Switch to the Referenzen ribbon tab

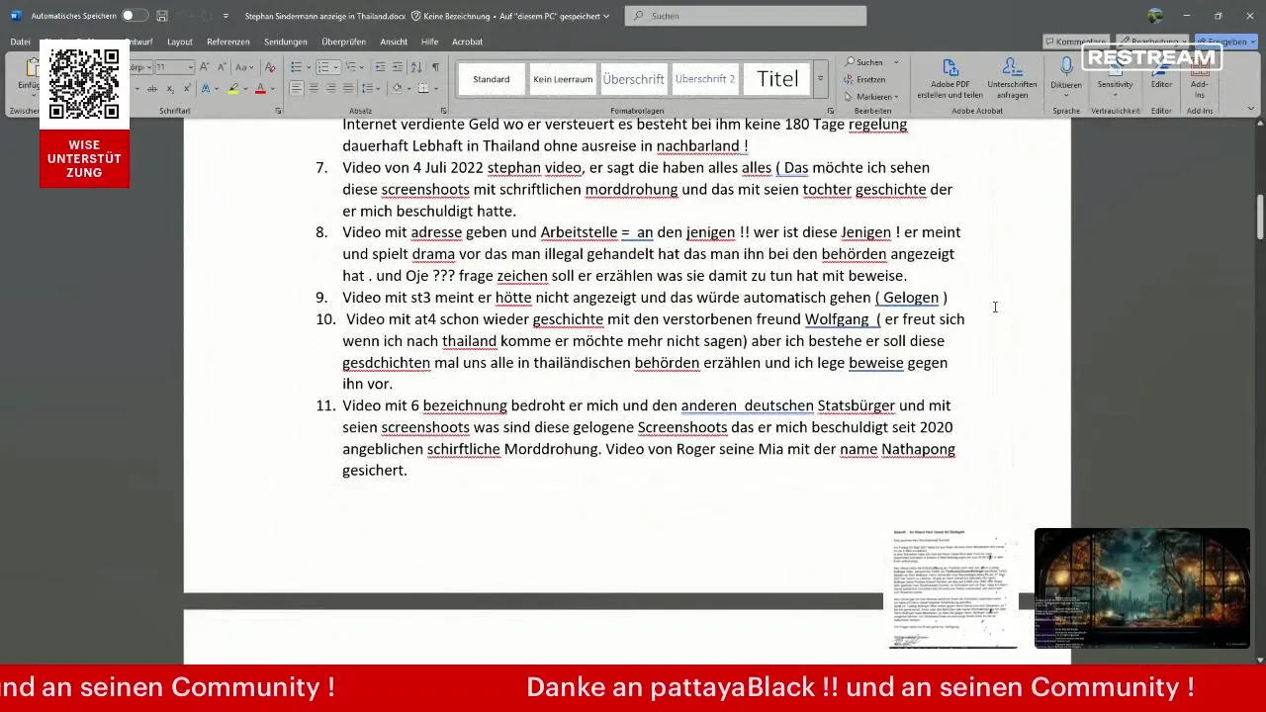(227, 42)
